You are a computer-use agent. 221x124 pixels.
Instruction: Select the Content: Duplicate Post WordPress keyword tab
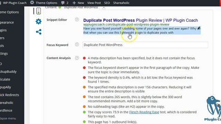coord(71,7)
